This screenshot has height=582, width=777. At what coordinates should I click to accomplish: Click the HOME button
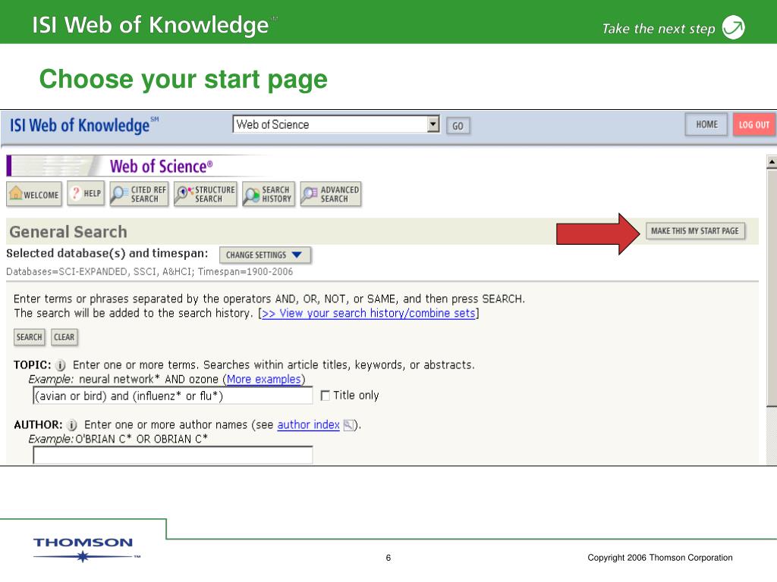coord(706,124)
